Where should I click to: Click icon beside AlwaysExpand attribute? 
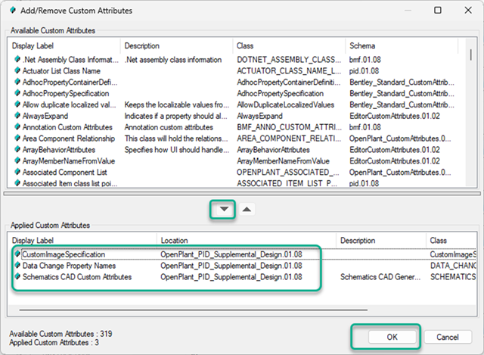(x=17, y=116)
